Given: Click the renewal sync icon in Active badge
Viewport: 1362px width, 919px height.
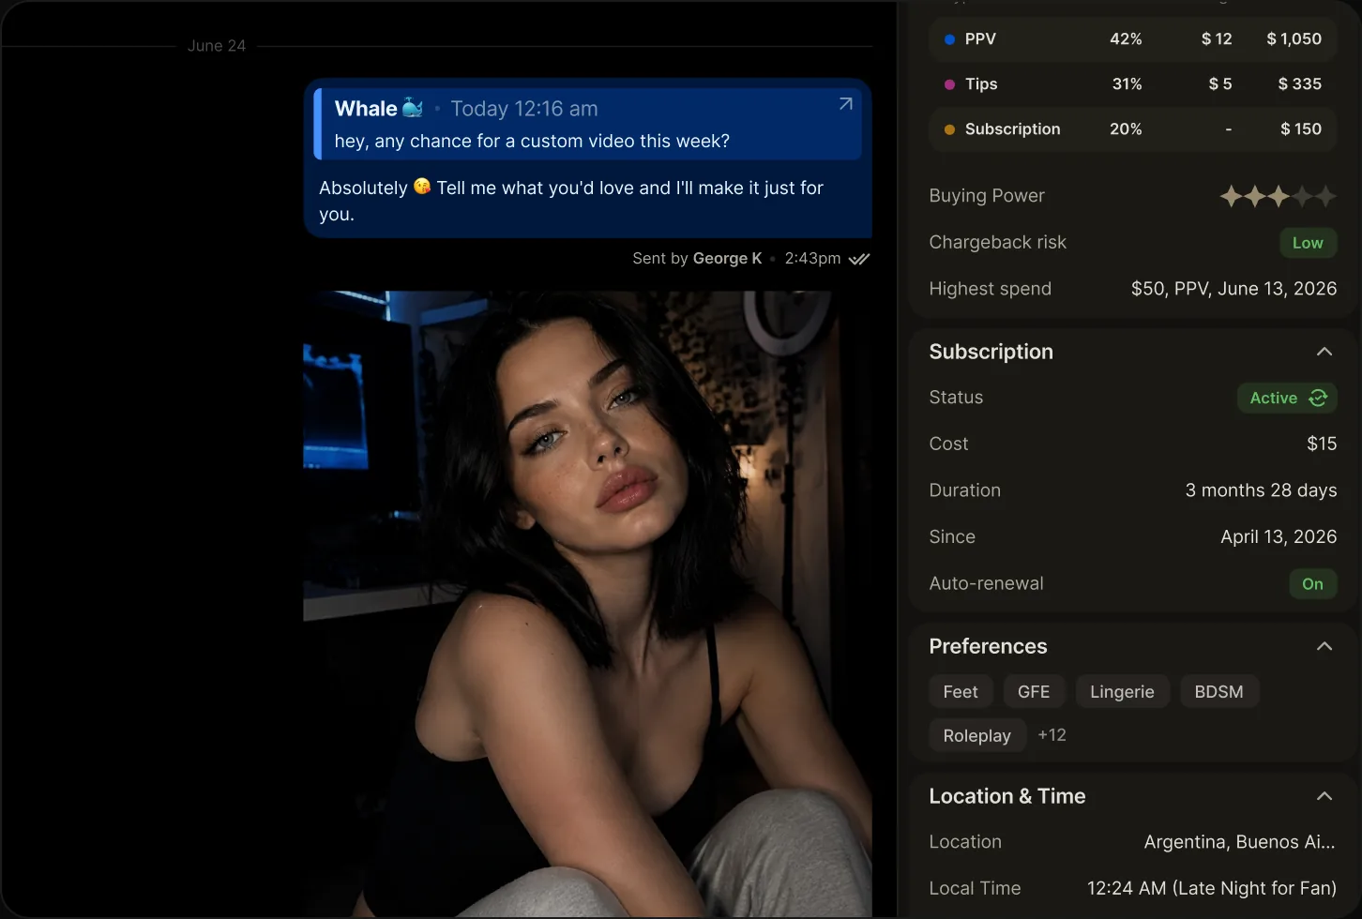Looking at the screenshot, I should coord(1318,398).
